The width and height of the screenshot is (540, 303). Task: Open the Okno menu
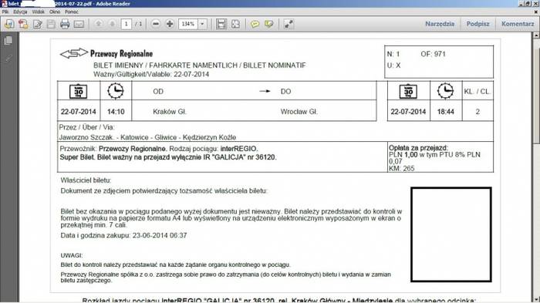[55, 12]
